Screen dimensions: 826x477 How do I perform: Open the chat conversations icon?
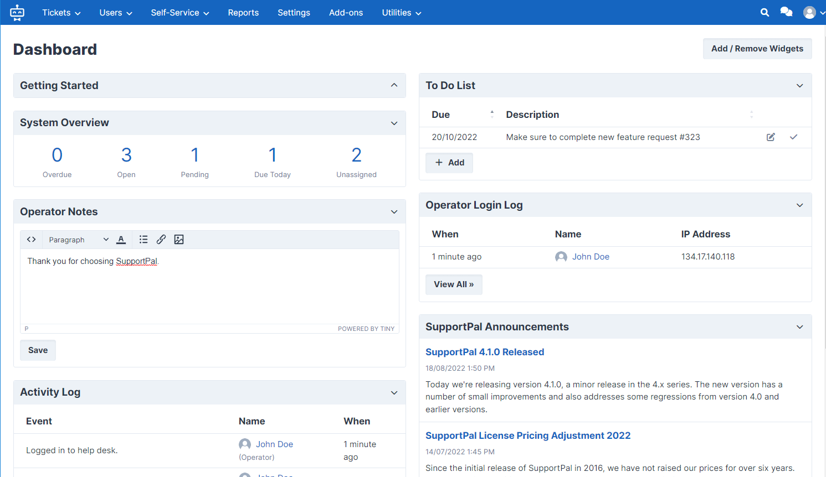[x=786, y=12]
